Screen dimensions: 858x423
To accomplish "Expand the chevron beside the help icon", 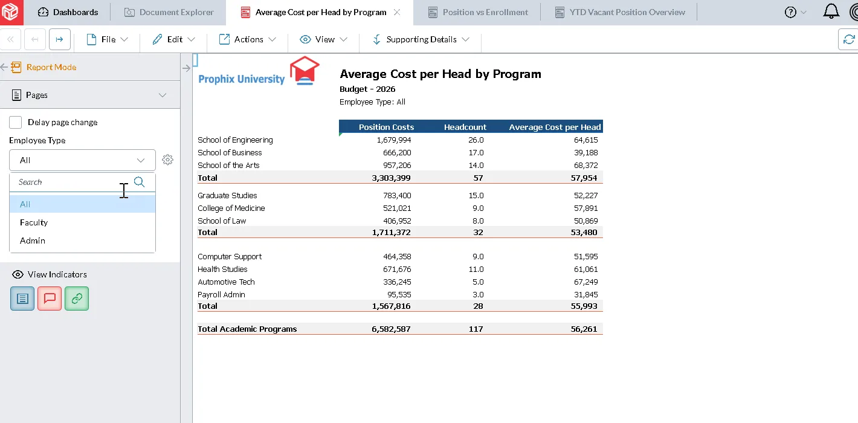I will [804, 12].
